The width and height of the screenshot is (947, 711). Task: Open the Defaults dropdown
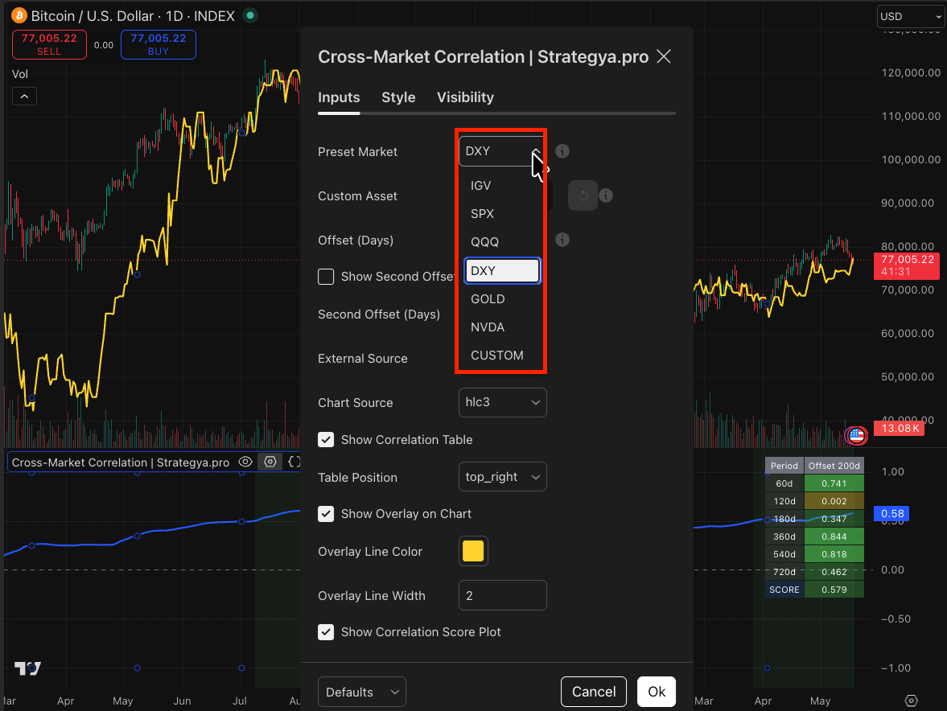(x=362, y=692)
